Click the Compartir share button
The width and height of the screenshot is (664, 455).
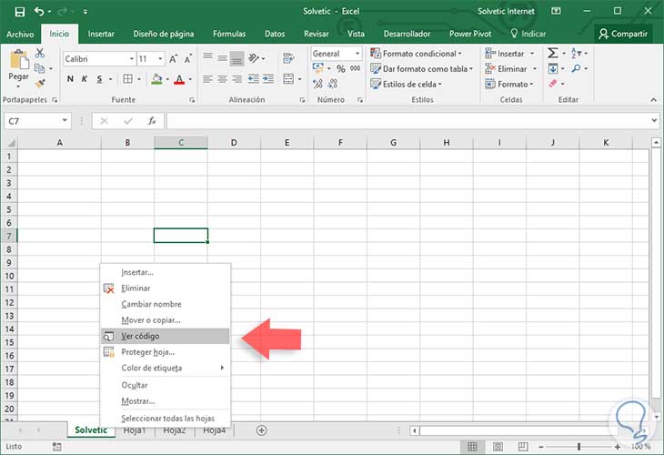pos(623,34)
